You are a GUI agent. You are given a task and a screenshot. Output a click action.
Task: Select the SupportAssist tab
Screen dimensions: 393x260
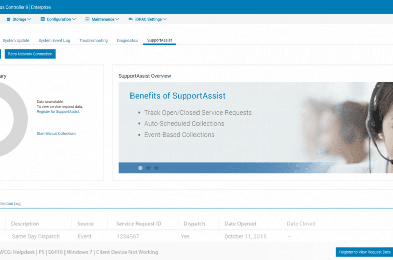tap(159, 40)
